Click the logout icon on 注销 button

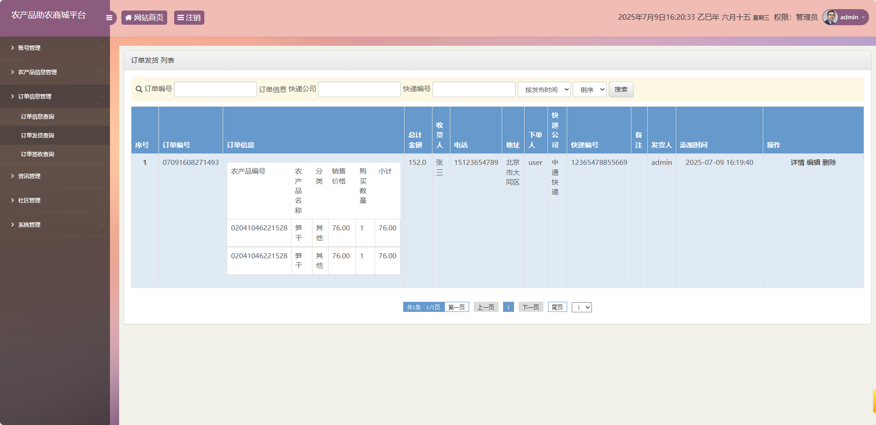pos(181,17)
